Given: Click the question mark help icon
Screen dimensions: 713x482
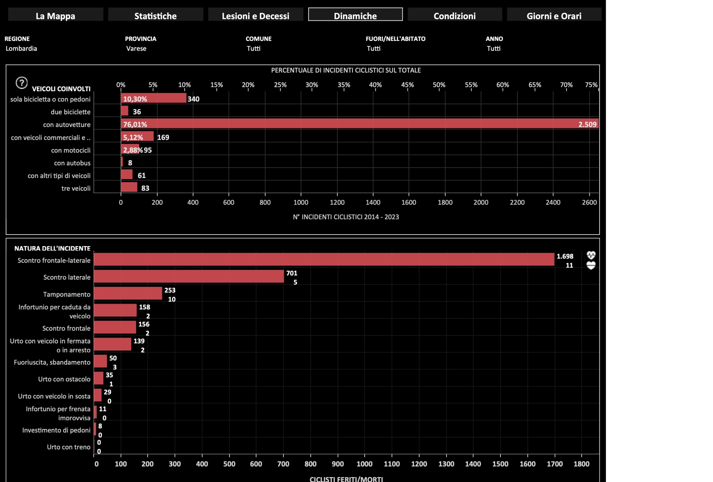Looking at the screenshot, I should tap(21, 83).
